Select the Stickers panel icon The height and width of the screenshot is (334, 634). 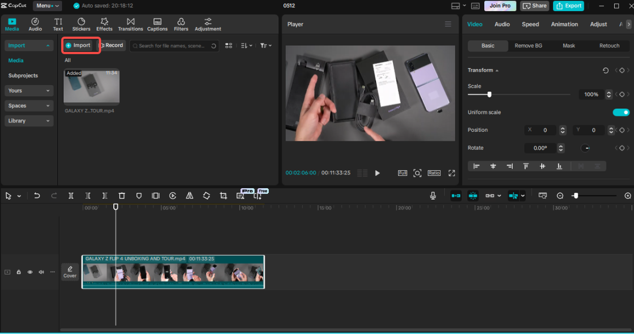81,24
